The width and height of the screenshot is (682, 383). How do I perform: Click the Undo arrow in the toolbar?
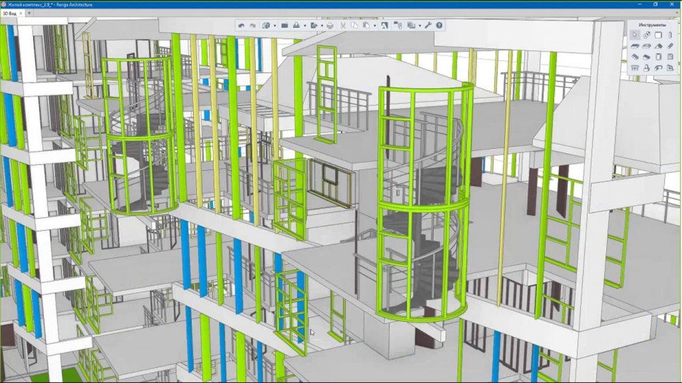(241, 25)
